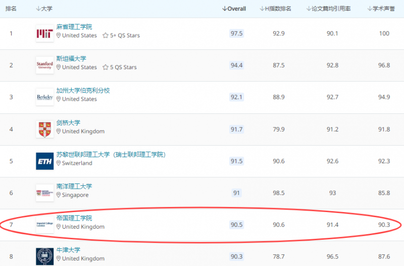Select the 91.5 overall score
This screenshot has width=404, height=266.
(236, 161)
